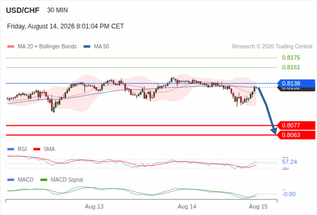This screenshot has width=317, height=215.
Task: Click the Friday, August 14, 2026 timestamp
Action: pyautogui.click(x=66, y=26)
